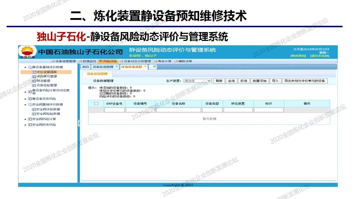Close the 评价设备选择 tab via its X
This screenshot has height=199, width=354.
coord(146,67)
